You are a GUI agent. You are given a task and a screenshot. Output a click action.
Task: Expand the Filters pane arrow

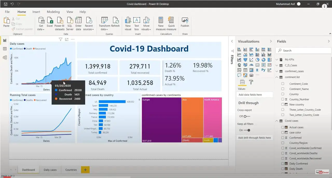232,41
